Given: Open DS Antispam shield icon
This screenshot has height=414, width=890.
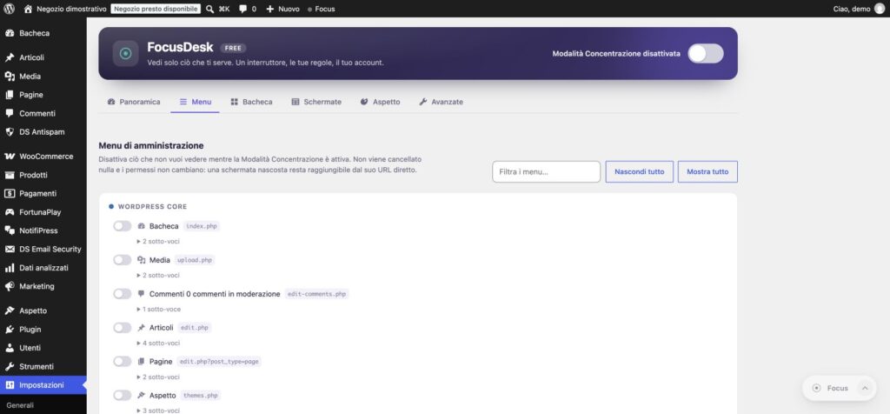Looking at the screenshot, I should (x=9, y=131).
